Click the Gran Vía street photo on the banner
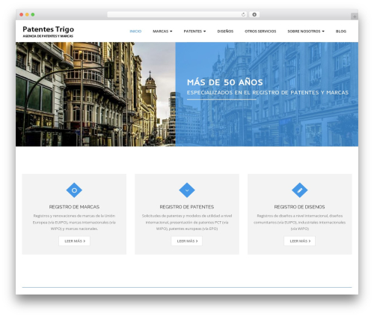 point(96,94)
